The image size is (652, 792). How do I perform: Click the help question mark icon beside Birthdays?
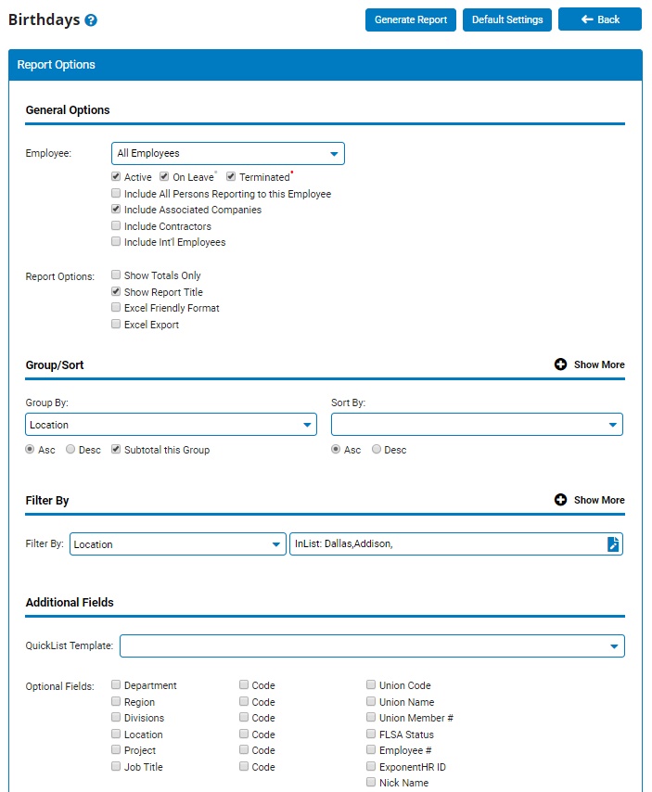tap(91, 20)
